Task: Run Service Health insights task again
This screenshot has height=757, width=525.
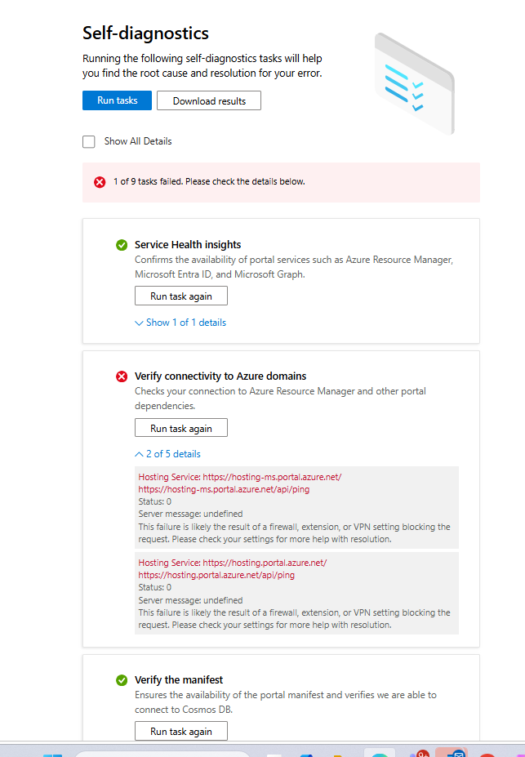Action: click(x=181, y=296)
